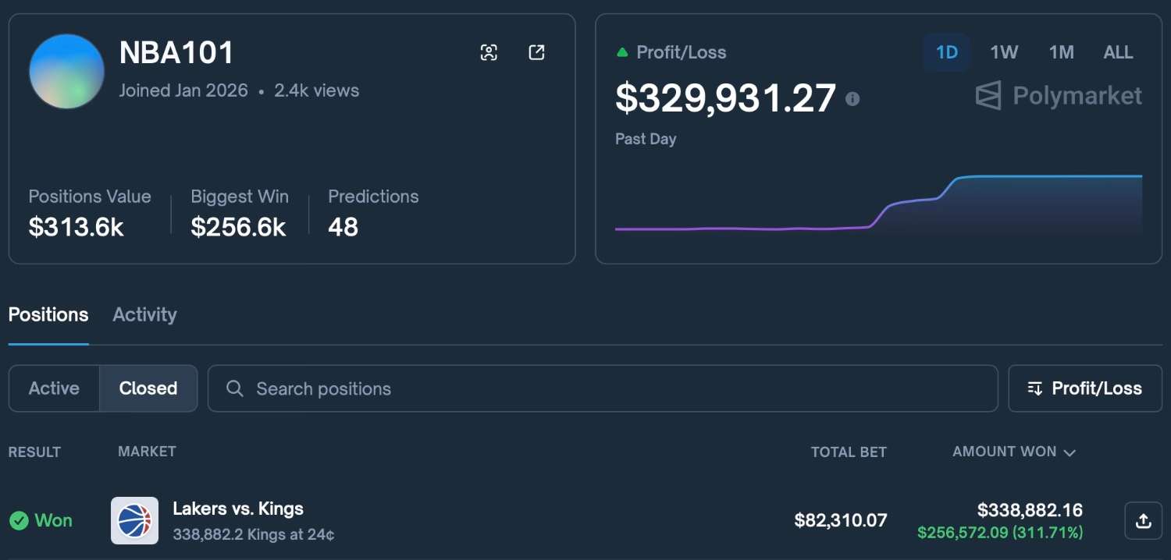
Task: Click the profile scan icon beside NBA101
Action: [x=489, y=53]
